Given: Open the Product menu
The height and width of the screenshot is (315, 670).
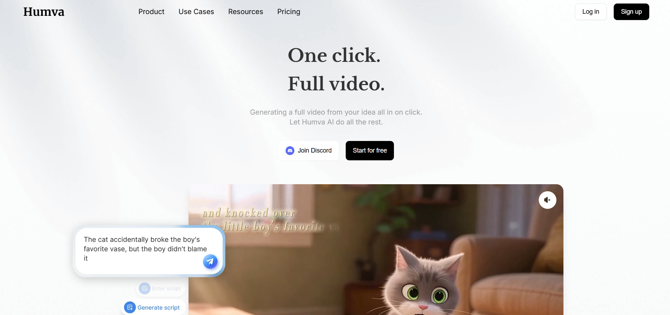Looking at the screenshot, I should [x=151, y=12].
